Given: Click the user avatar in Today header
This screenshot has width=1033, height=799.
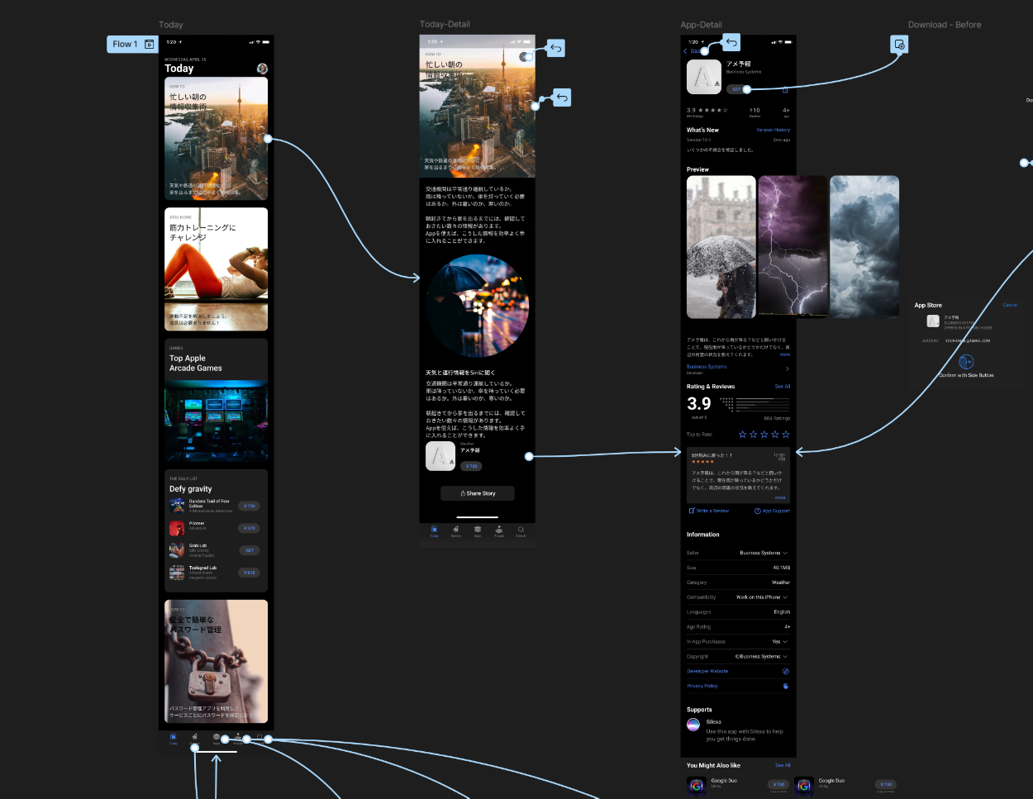Looking at the screenshot, I should pos(262,69).
